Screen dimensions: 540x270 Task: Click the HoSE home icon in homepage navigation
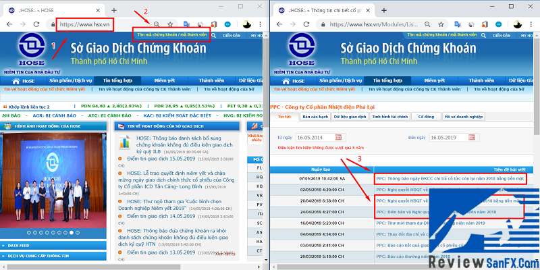pyautogui.click(x=16, y=81)
